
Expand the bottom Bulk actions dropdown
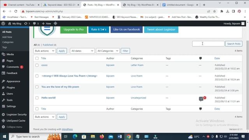pos(45,117)
